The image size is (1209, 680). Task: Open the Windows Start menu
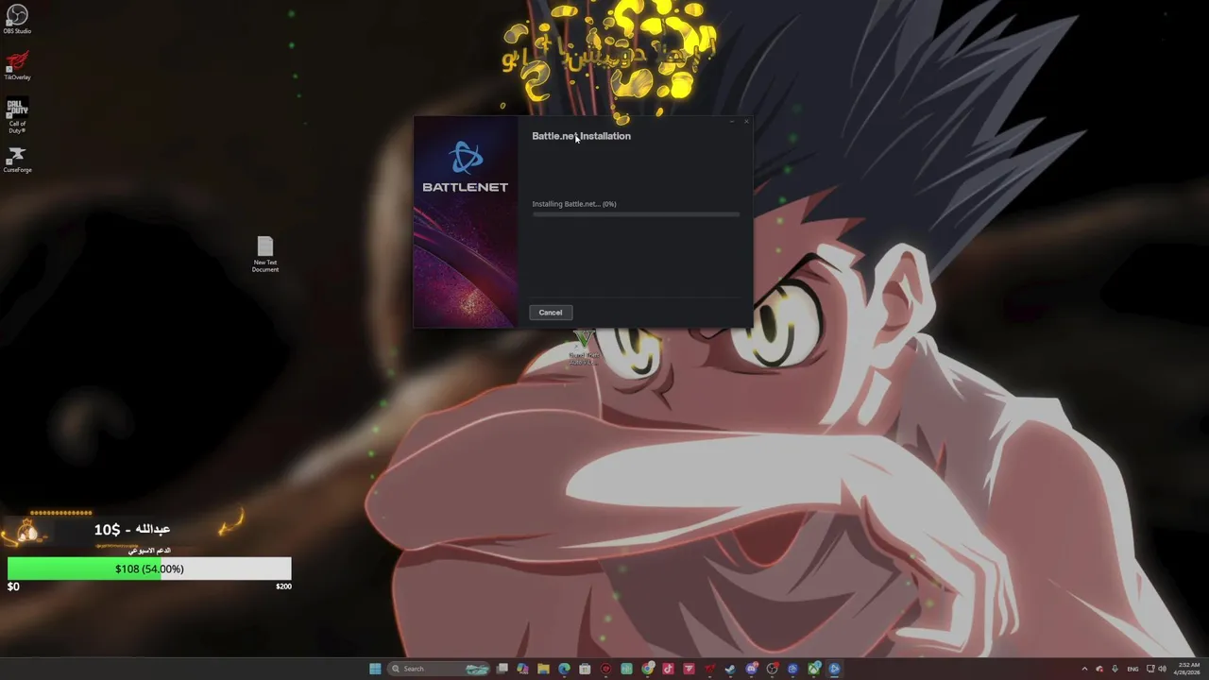tap(375, 669)
